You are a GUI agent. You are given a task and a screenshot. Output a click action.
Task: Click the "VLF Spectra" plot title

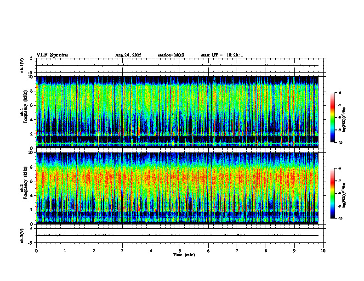click(52, 55)
